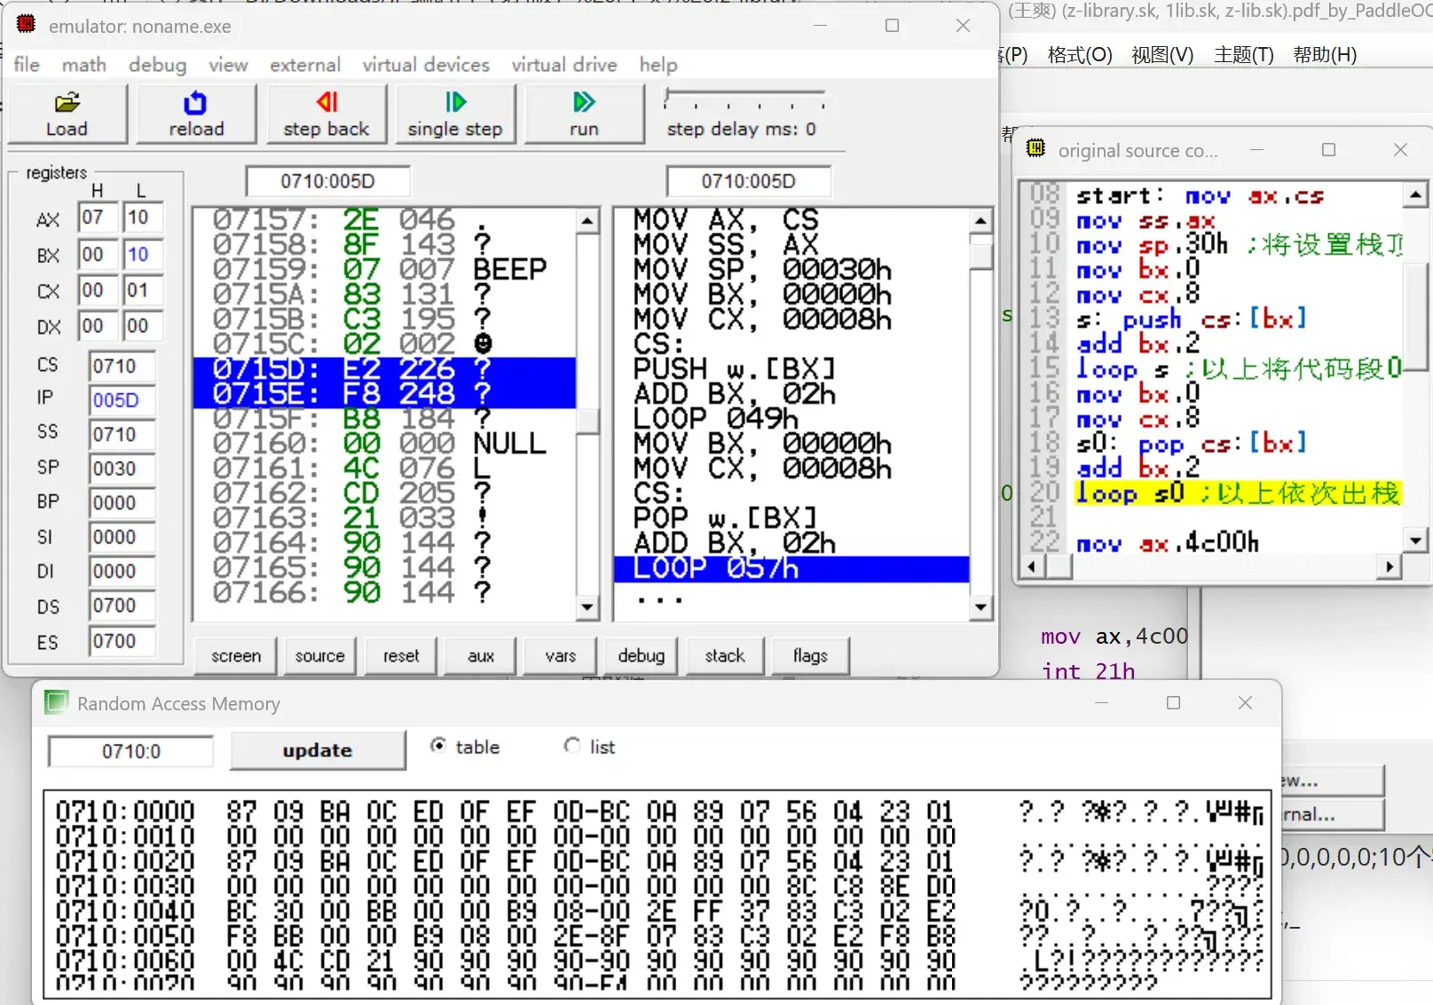
Task: Click the SI register field
Action: click(x=122, y=537)
